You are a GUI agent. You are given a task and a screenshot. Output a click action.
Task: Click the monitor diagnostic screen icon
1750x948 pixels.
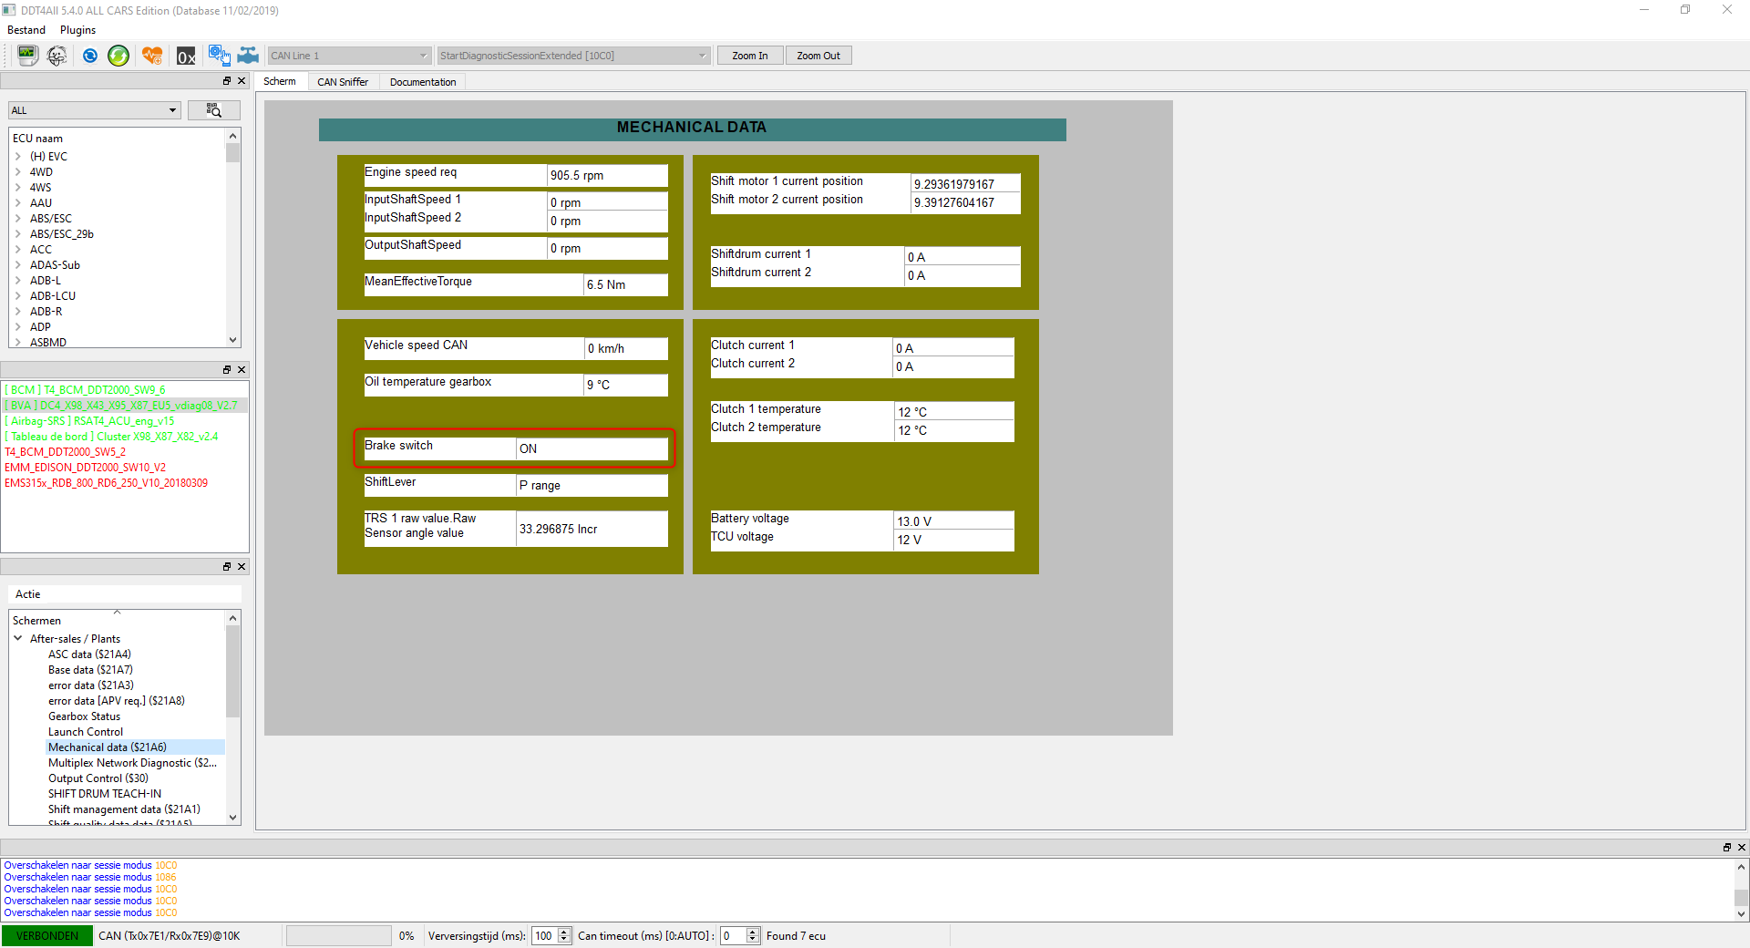coord(27,56)
